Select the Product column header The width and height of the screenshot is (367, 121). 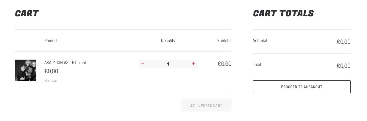(x=51, y=41)
